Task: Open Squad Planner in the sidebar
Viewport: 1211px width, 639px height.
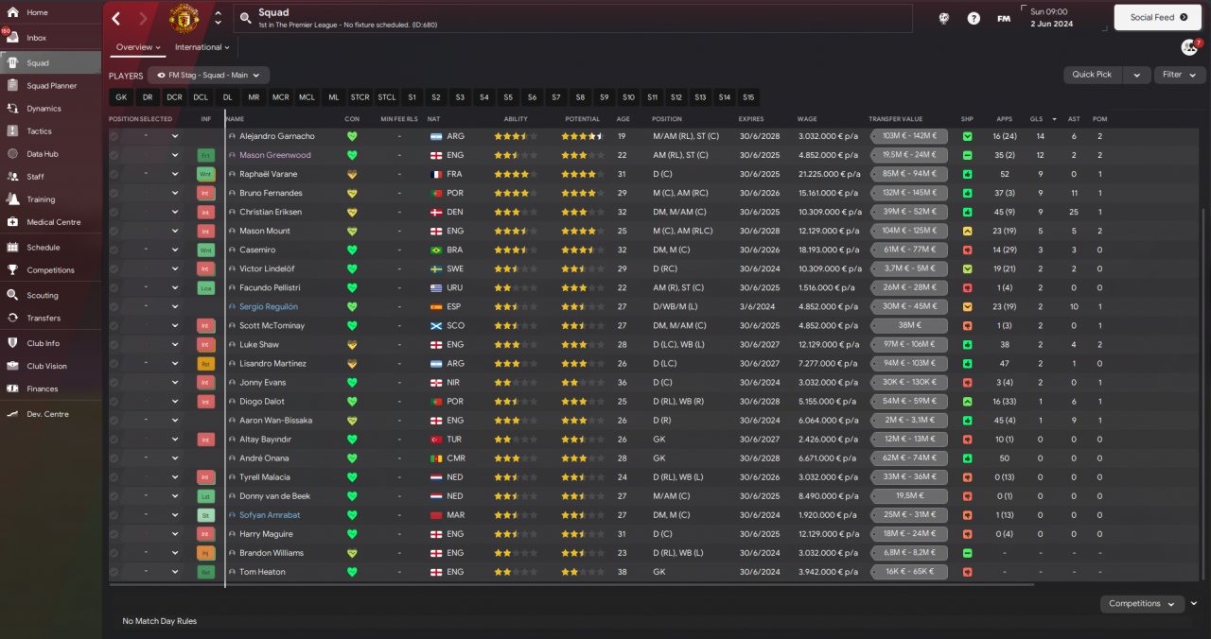Action: [x=50, y=86]
